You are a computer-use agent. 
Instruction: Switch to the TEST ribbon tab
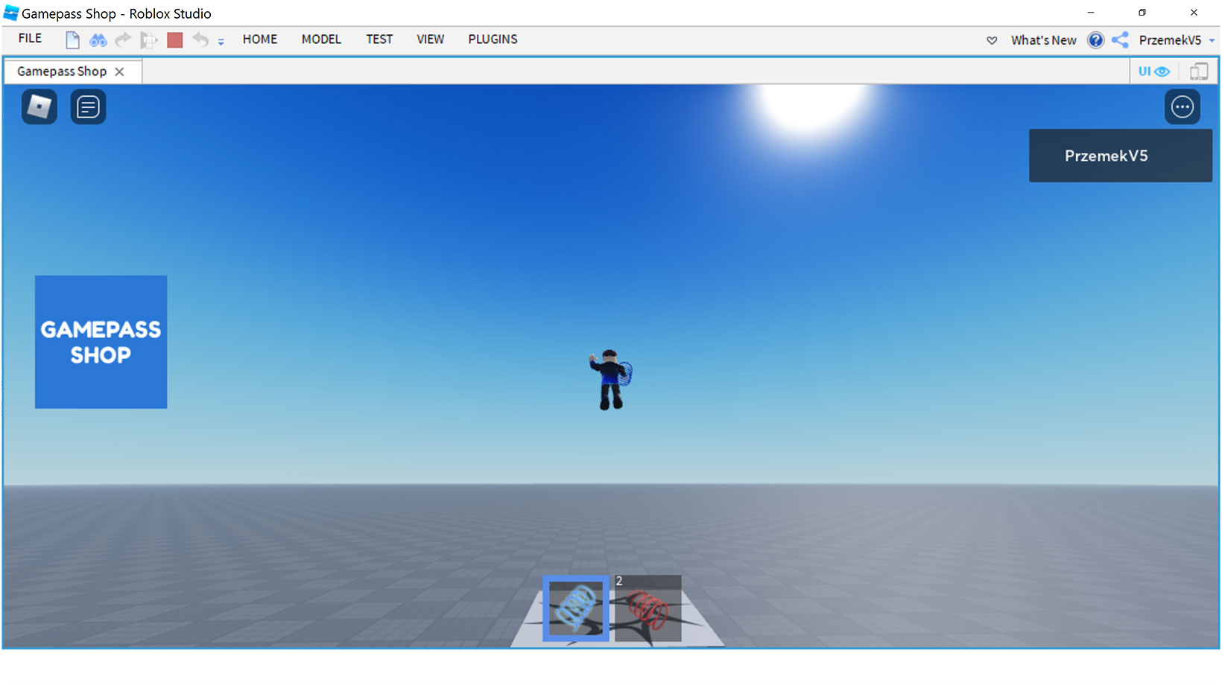(379, 39)
